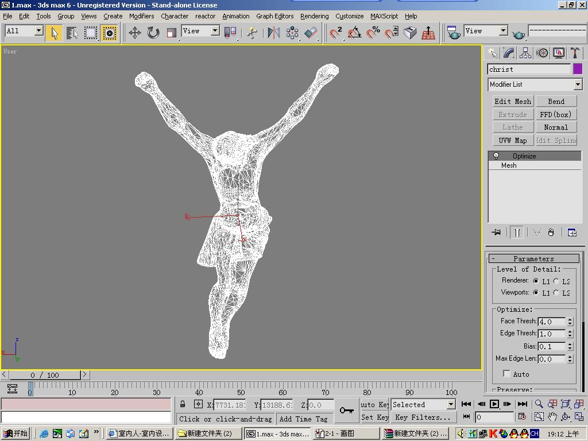Screen dimensions: 588x441
Task: Open the Hierarchy command panel tab
Action: 525,53
